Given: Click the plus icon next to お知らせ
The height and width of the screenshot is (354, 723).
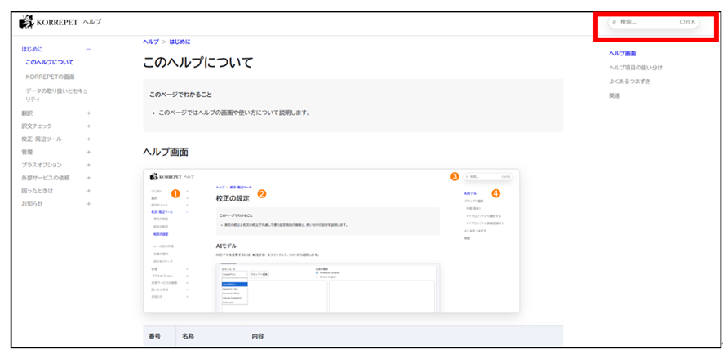Looking at the screenshot, I should pyautogui.click(x=89, y=203).
